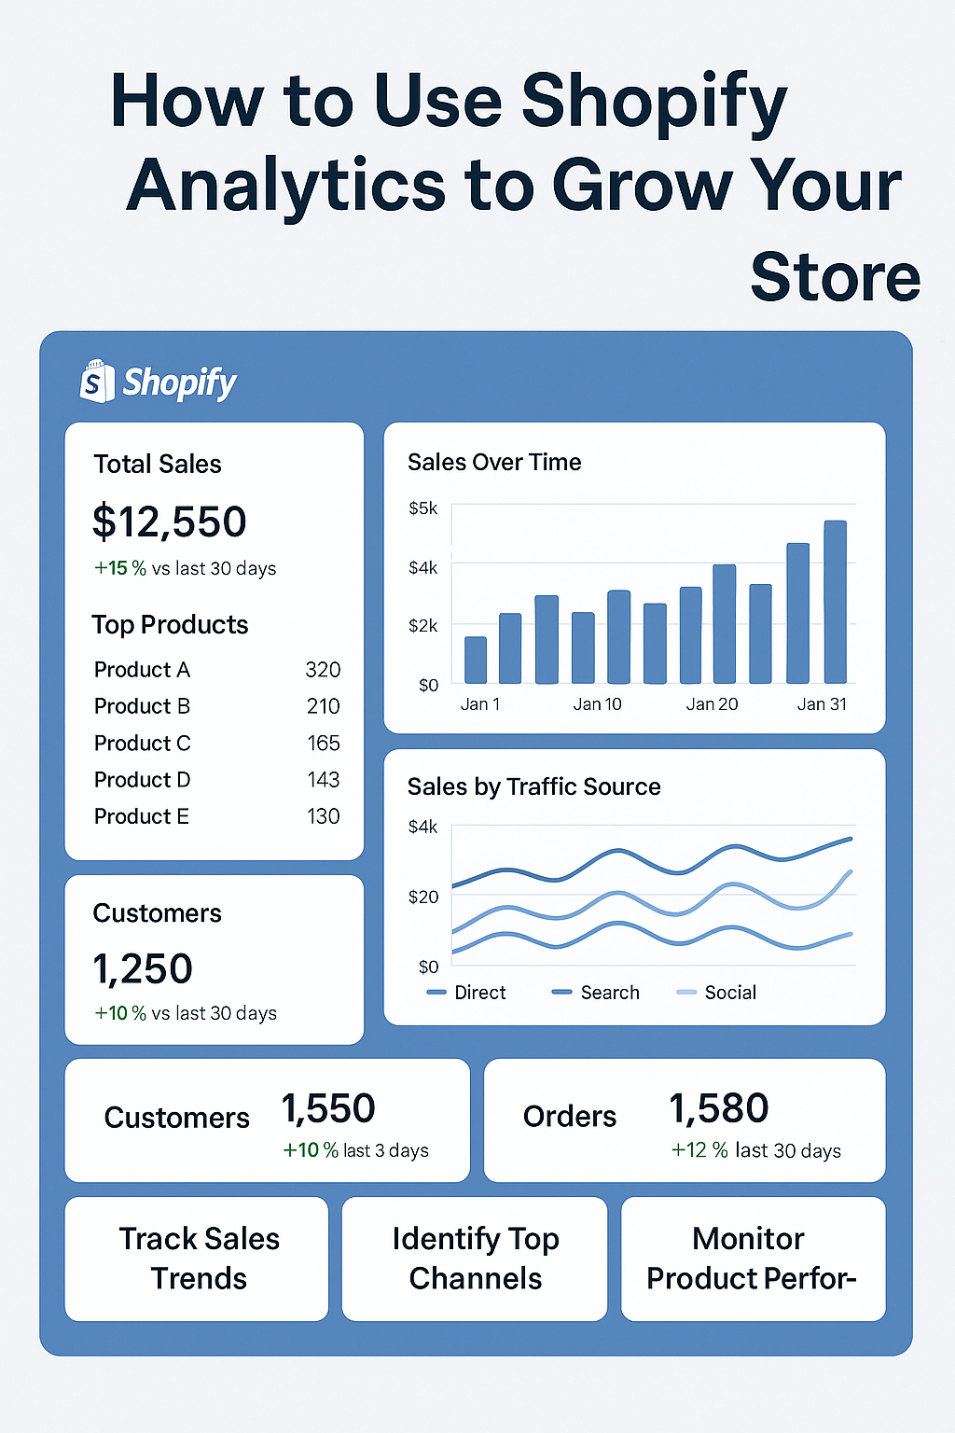Click the Top Products heading
Image resolution: width=955 pixels, height=1433 pixels.
171,624
